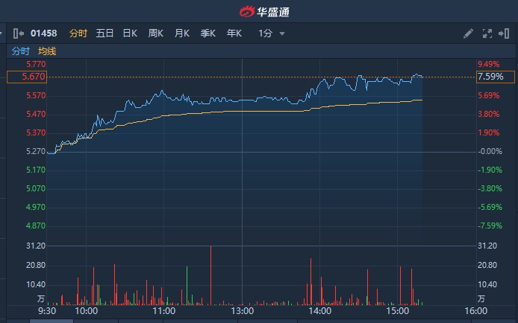This screenshot has height=323, width=518.
Task: Select the 周K weekly chart tab
Action: [x=156, y=33]
